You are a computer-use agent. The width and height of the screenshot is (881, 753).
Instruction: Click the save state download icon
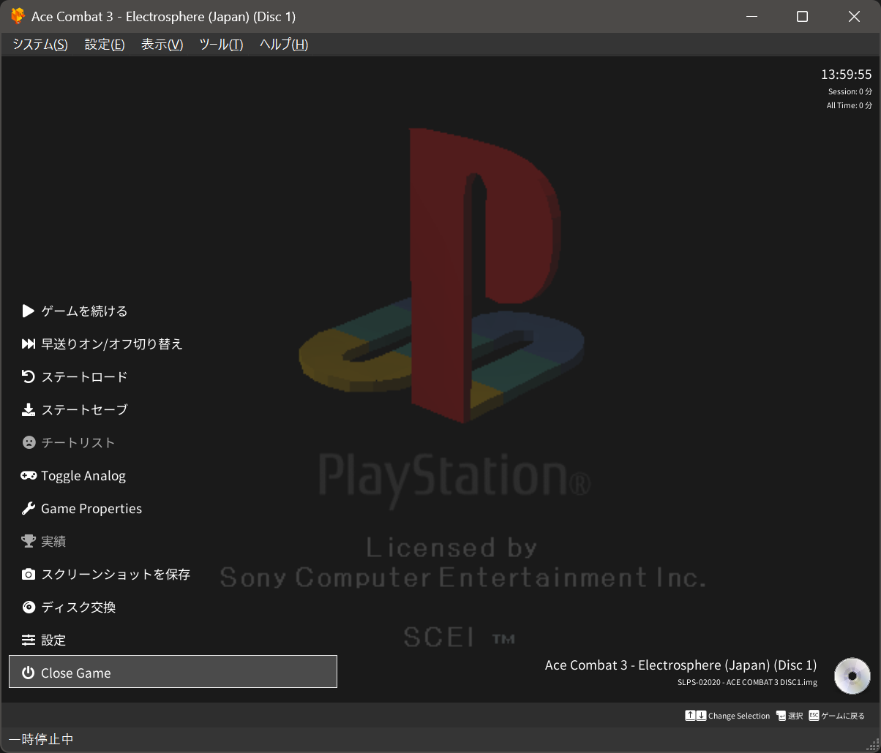point(29,410)
